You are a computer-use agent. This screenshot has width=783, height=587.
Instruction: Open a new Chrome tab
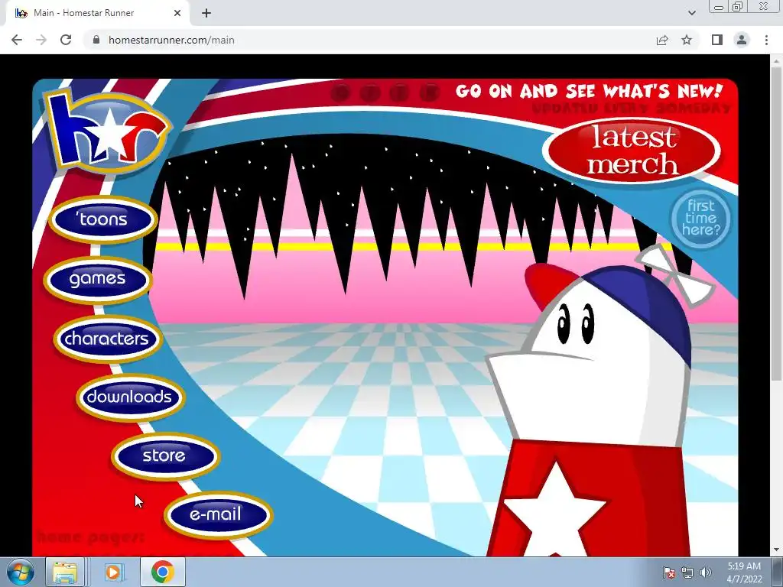tap(206, 13)
